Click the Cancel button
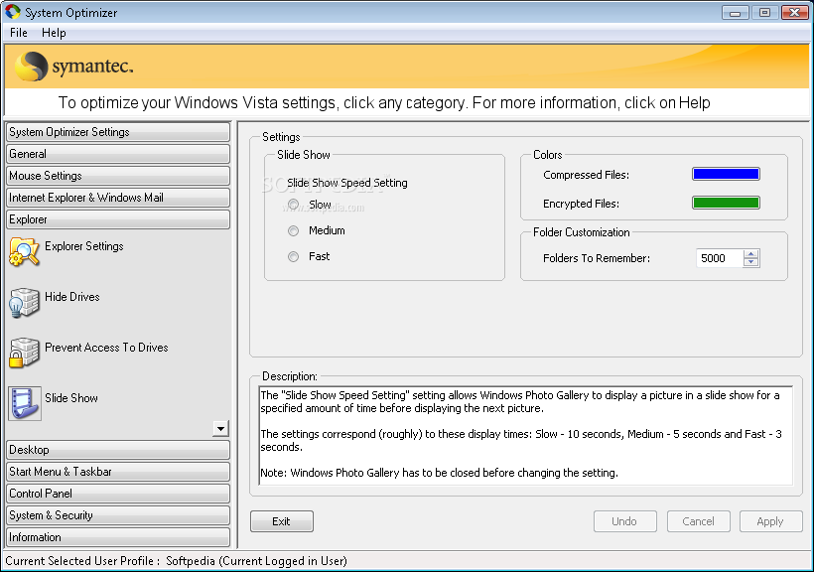Image resolution: width=814 pixels, height=572 pixels. 698,521
